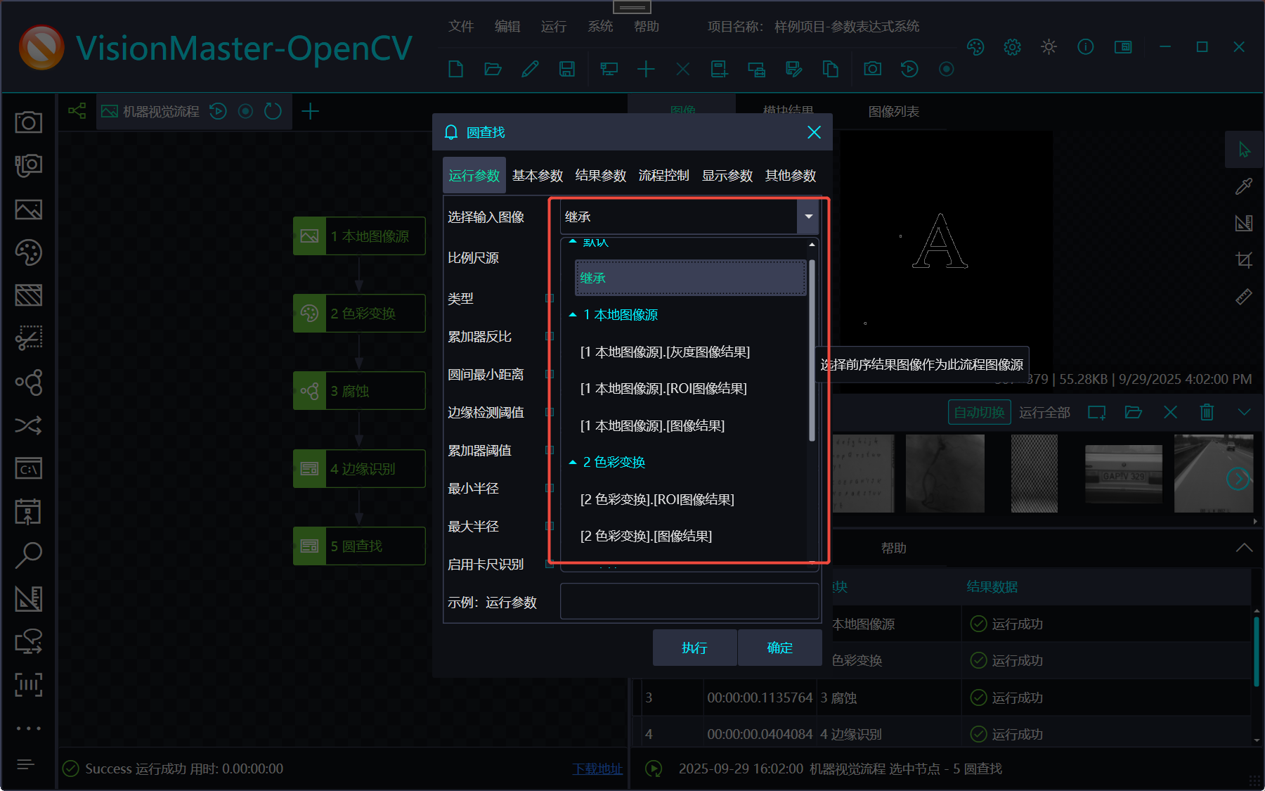The height and width of the screenshot is (791, 1265).
Task: Open the 运行 menu
Action: click(554, 26)
